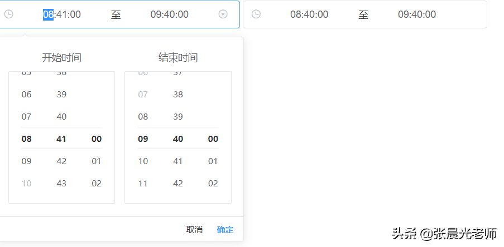Screen dimensions: 504x247
Task: Choose minute 40 in the start time panel
Action: [x=61, y=117]
